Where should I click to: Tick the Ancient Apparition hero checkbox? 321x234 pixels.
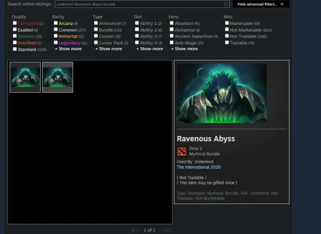click(x=172, y=36)
